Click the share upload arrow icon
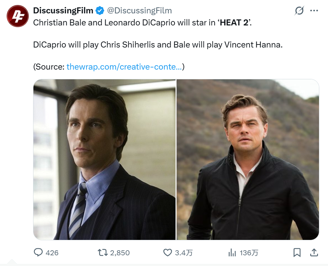The image size is (328, 266). [x=314, y=252]
